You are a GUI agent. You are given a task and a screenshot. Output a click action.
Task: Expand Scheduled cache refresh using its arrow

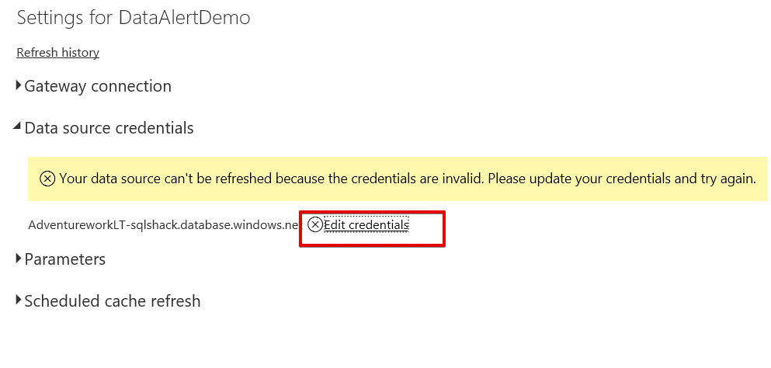[19, 300]
